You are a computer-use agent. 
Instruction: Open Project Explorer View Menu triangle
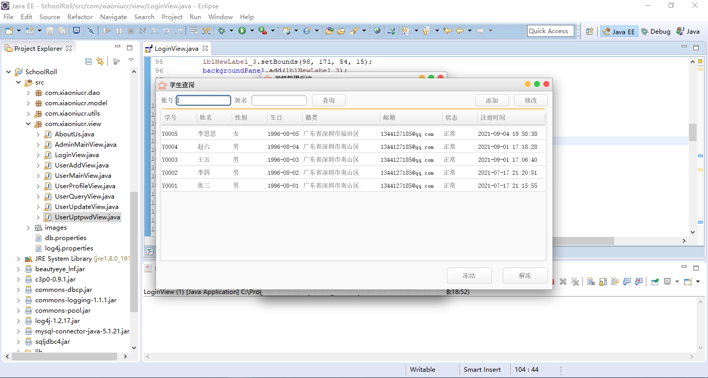click(131, 61)
